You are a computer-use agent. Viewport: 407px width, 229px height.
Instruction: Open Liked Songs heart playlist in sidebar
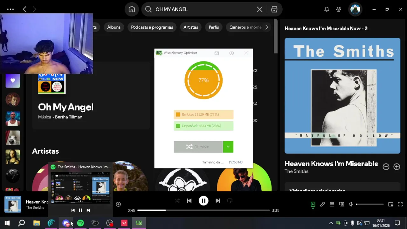point(13,80)
